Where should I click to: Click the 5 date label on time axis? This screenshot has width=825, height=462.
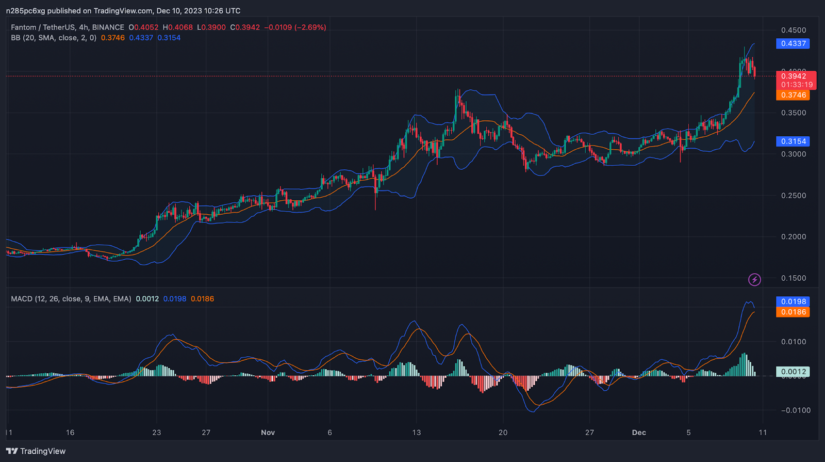[x=688, y=433]
